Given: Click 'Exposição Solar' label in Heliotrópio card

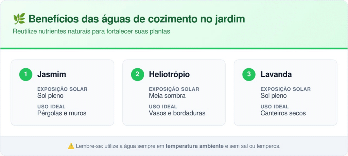Looking at the screenshot, I should tap(174, 89).
